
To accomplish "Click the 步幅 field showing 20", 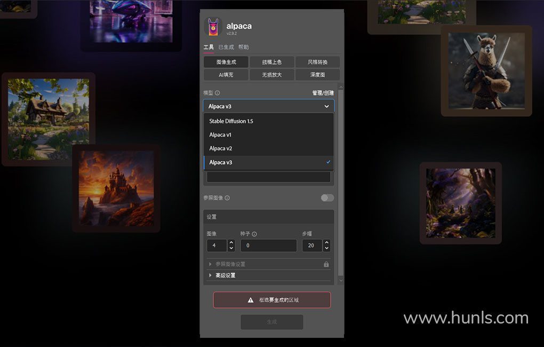I will [312, 245].
